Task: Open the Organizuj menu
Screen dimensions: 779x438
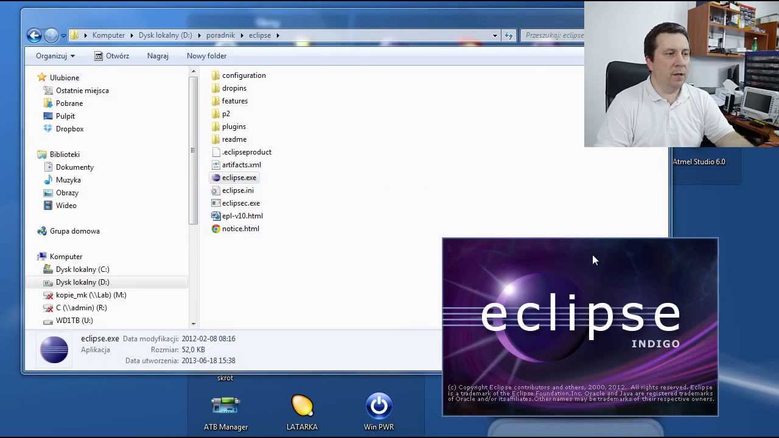Action: coord(55,56)
